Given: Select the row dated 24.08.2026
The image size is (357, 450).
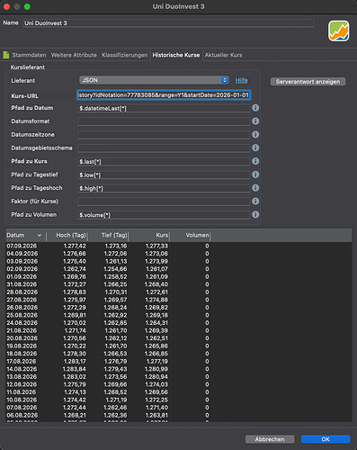Looking at the screenshot, I should click(179, 323).
